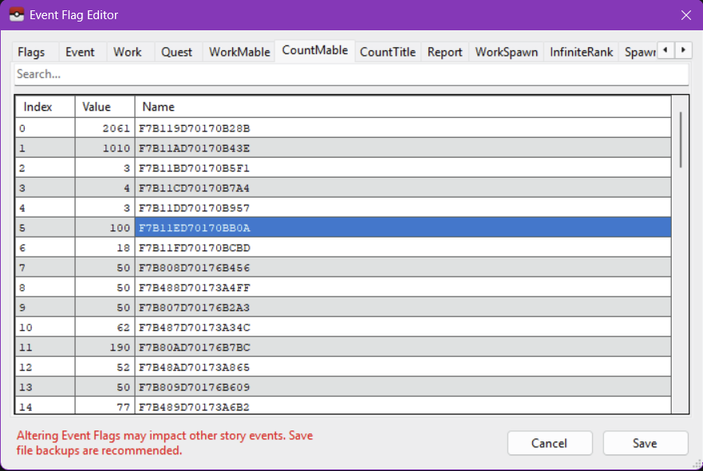Click the Search input field

pos(351,74)
